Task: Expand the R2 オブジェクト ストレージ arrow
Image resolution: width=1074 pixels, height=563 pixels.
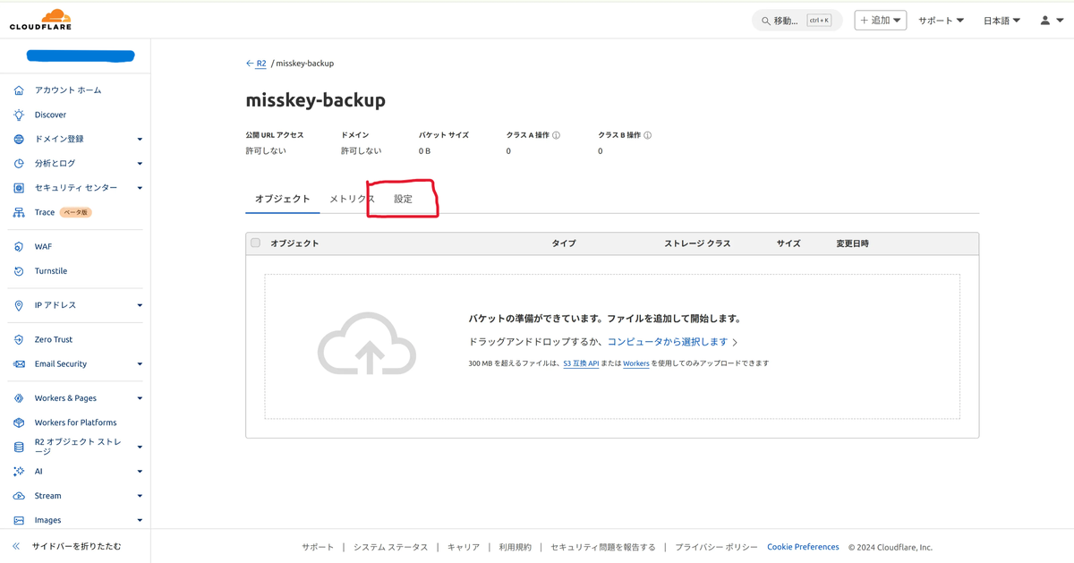Action: point(140,447)
